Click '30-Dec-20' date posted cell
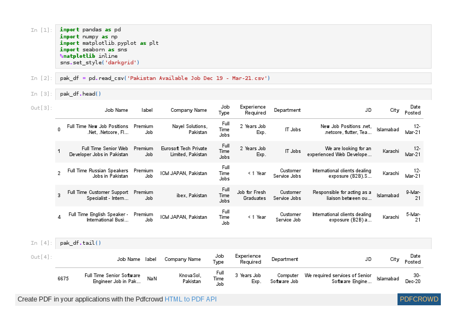This screenshot has height=322, width=456. pos(413,278)
